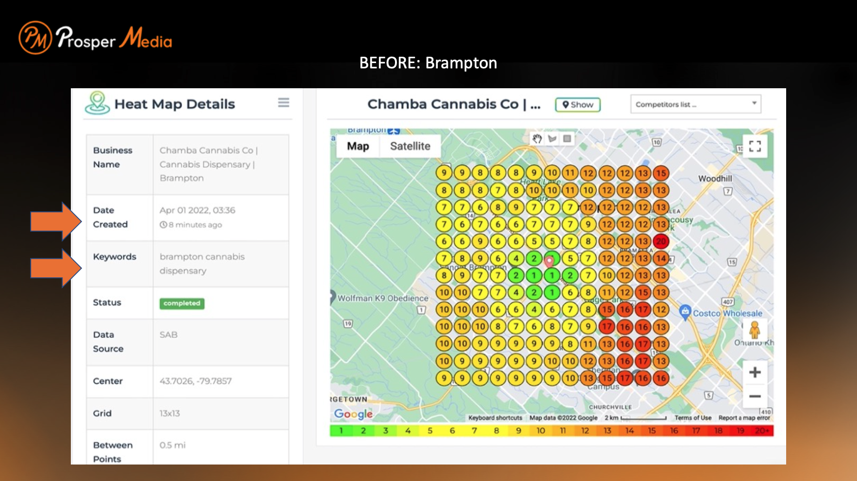The height and width of the screenshot is (481, 857).
Task: Select the '0.5 mi' between points value
Action: (x=172, y=445)
